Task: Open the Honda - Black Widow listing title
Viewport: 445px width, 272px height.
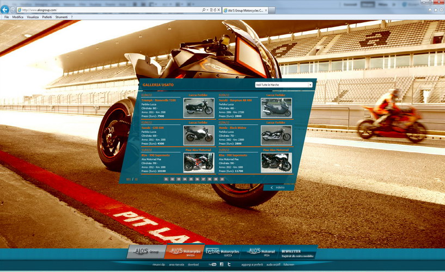Action: [x=233, y=128]
